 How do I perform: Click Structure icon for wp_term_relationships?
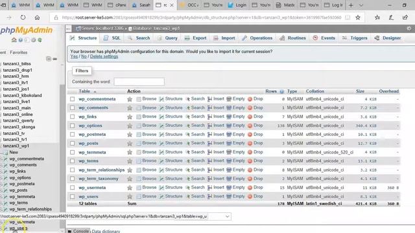tap(161, 170)
